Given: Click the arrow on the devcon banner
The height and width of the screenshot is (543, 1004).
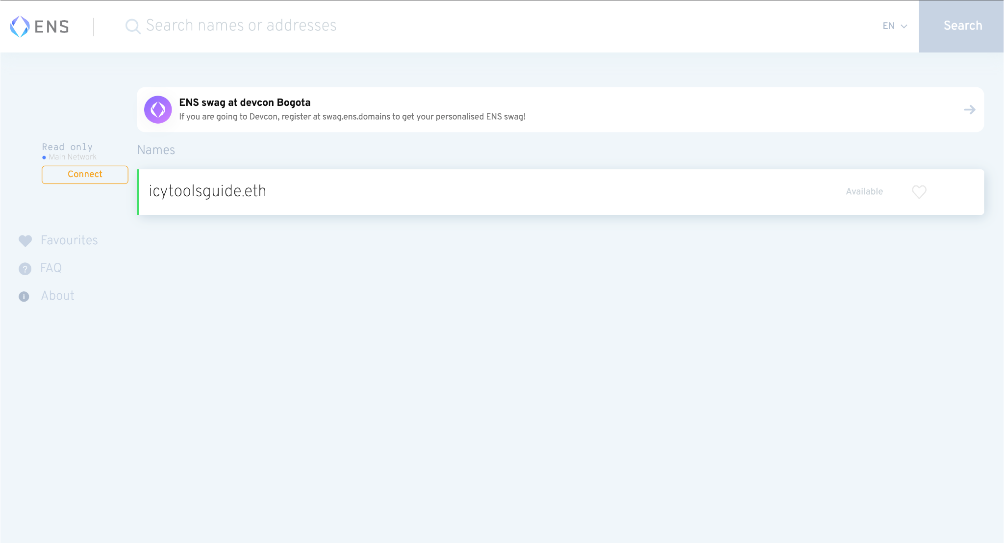Looking at the screenshot, I should [969, 110].
